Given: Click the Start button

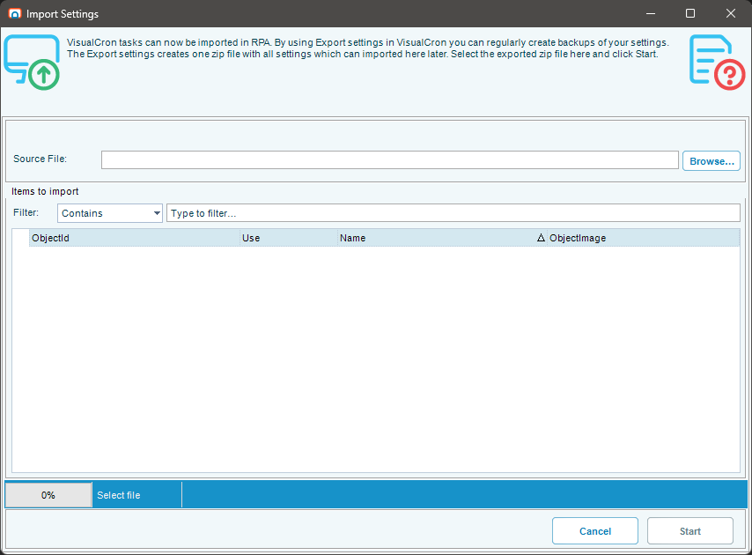Looking at the screenshot, I should (689, 531).
